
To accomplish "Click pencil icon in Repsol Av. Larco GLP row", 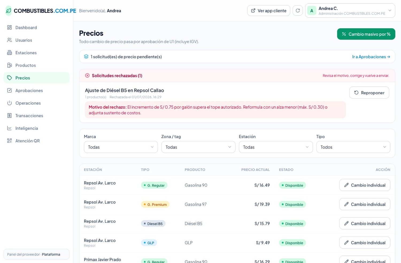I will tap(346, 243).
